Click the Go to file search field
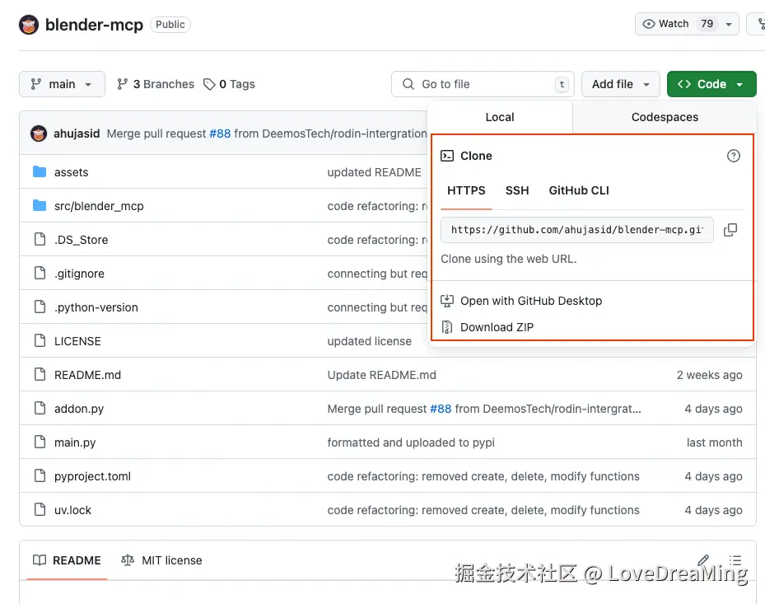765x604 pixels. (483, 84)
